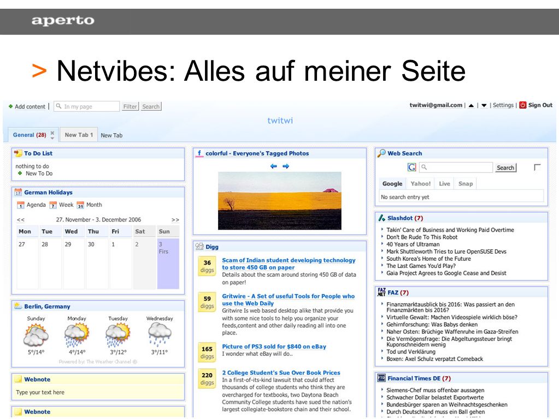Select the Week view icon
Image resolution: width=559 pixels, height=419 pixels.
(x=53, y=205)
